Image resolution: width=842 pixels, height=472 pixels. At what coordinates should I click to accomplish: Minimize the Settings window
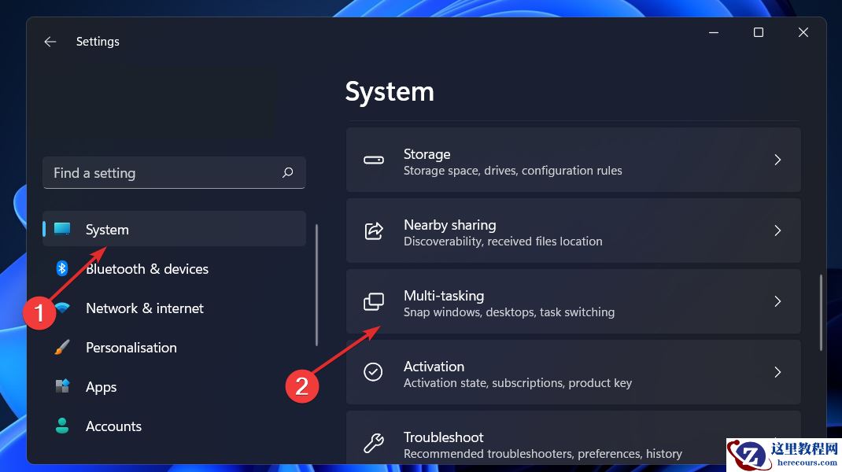[714, 32]
